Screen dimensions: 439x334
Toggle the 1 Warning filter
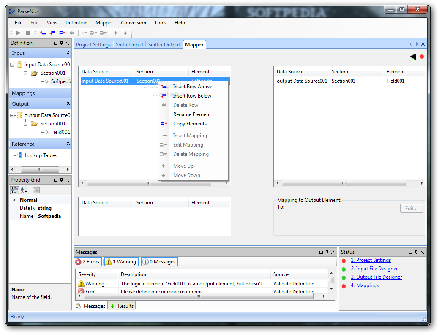(x=121, y=262)
